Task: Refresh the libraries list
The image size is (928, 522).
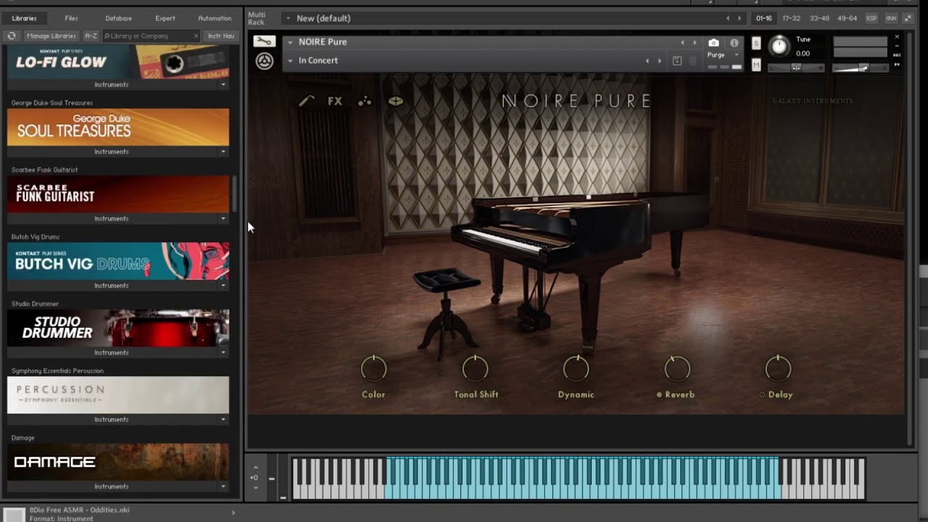Action: 12,36
